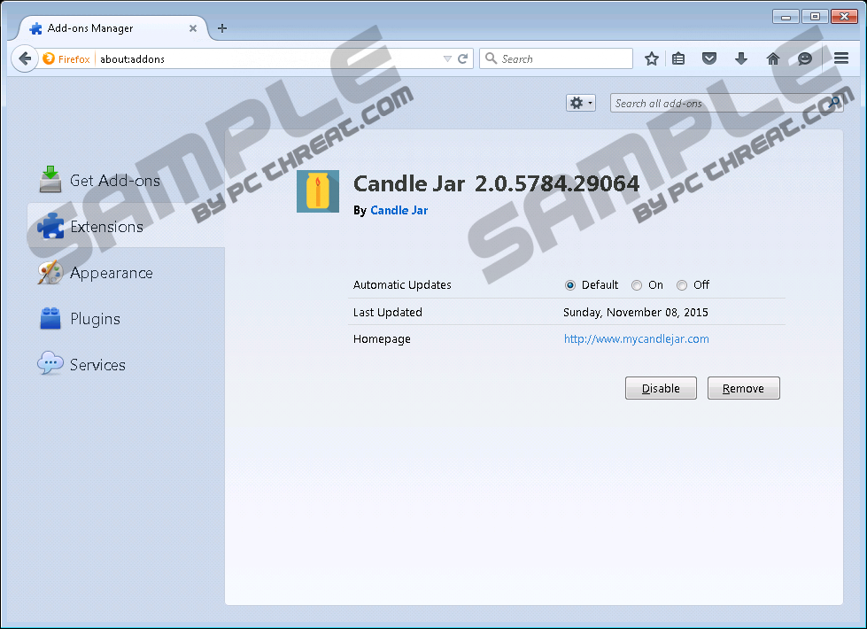The width and height of the screenshot is (867, 629).
Task: Click the Candle Jar extension icon
Action: pos(318,191)
